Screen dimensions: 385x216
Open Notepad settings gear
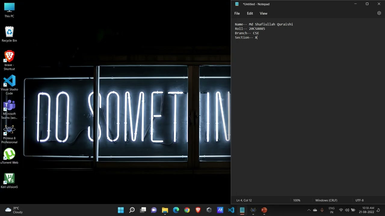379,13
